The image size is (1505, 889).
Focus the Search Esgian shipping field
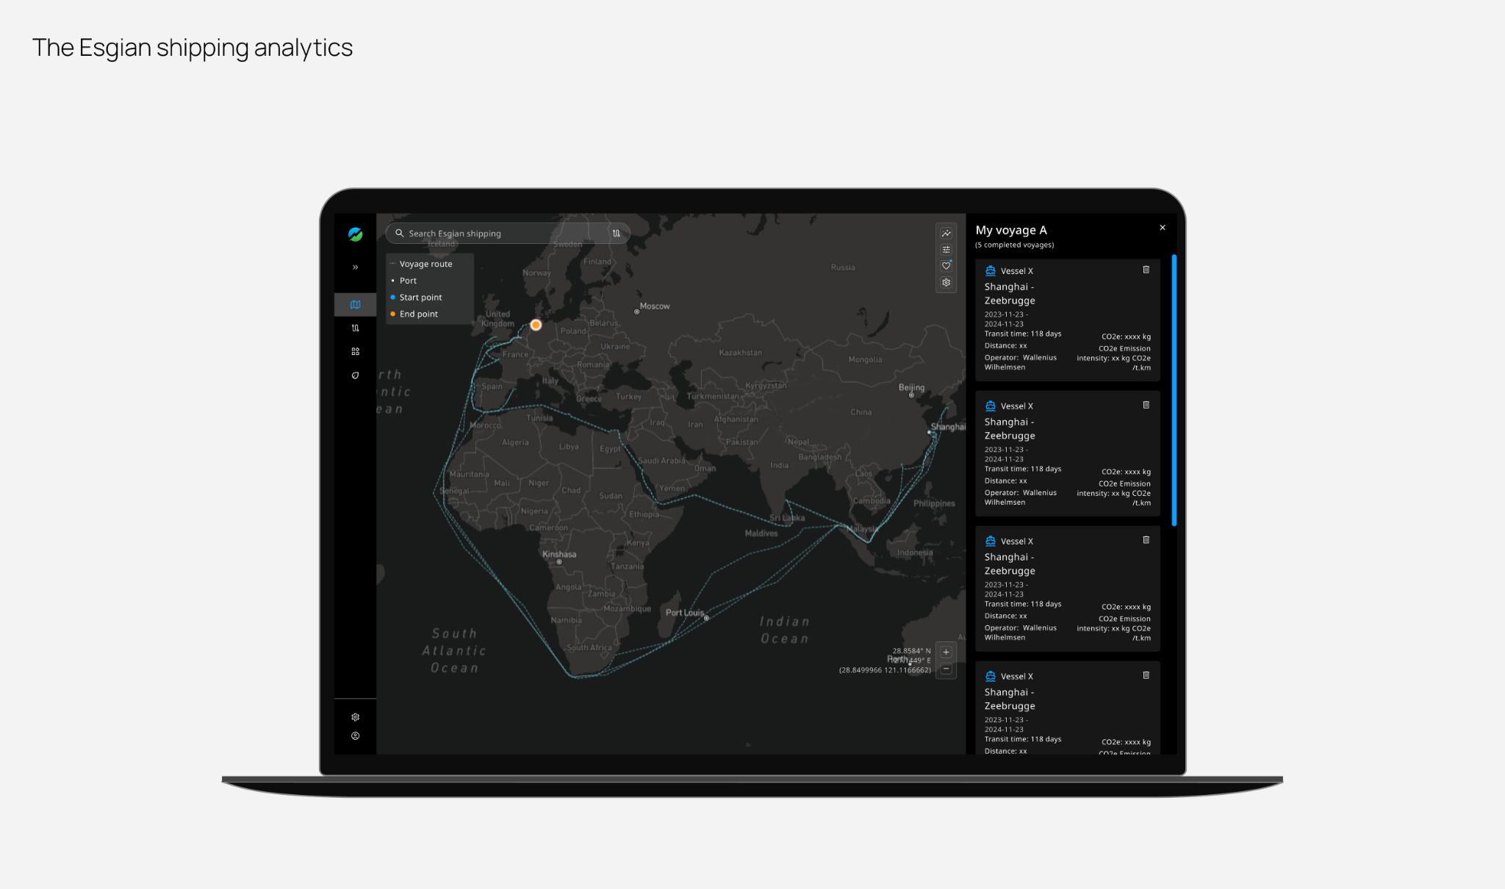[x=507, y=233]
